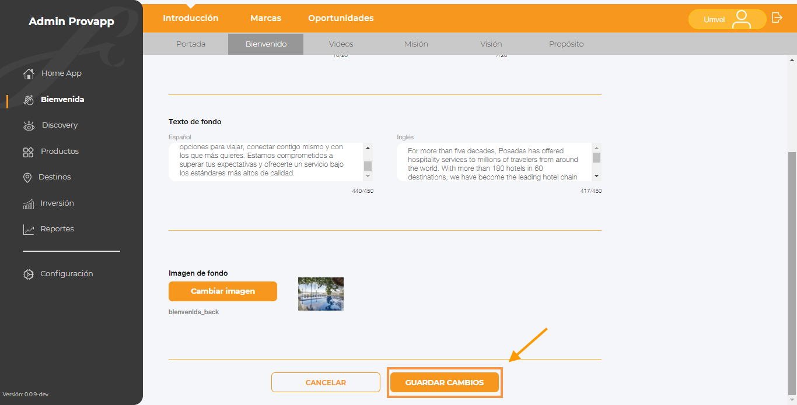Switch to Introducción top menu
The height and width of the screenshot is (405, 797).
[x=191, y=18]
